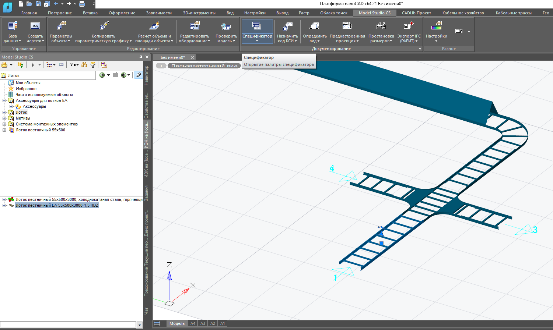Open file via folder icon in title bar
The width and height of the screenshot is (553, 330).
(x=29, y=4)
